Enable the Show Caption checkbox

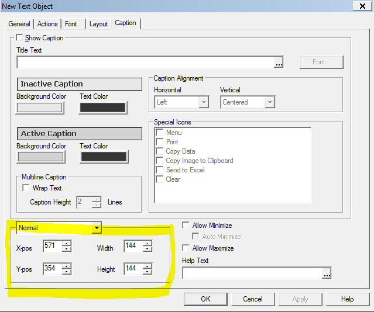click(19, 37)
